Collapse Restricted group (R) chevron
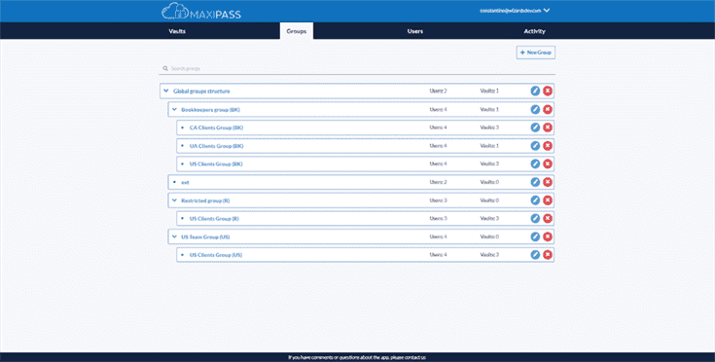 [x=174, y=200]
